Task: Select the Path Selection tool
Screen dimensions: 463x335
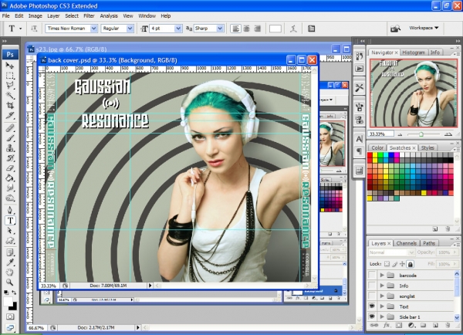Action: point(10,231)
